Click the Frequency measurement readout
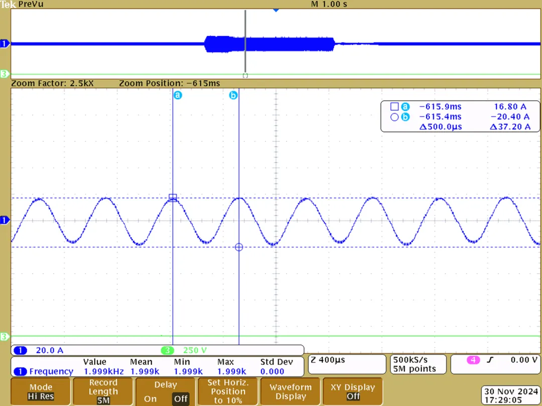542x406 pixels. click(50, 371)
